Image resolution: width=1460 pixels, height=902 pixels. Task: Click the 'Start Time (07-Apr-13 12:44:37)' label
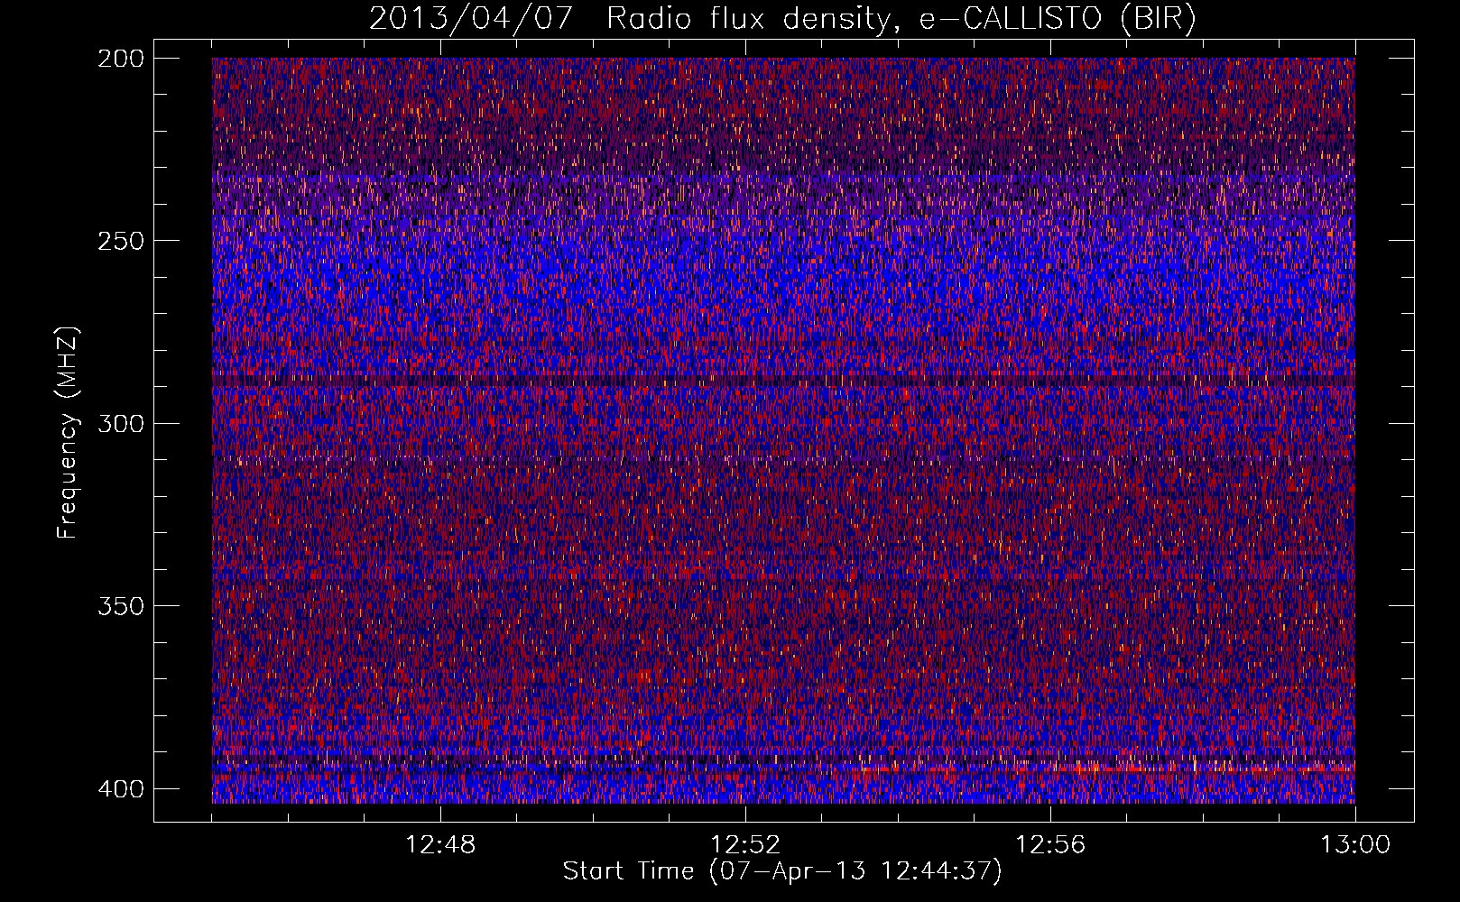point(782,871)
